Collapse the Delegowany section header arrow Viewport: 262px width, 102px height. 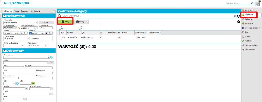[4, 51]
